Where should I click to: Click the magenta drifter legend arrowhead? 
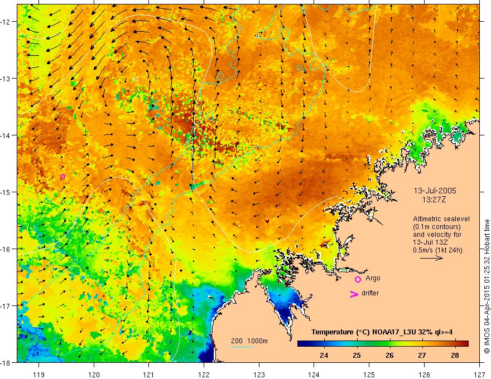[x=354, y=294]
